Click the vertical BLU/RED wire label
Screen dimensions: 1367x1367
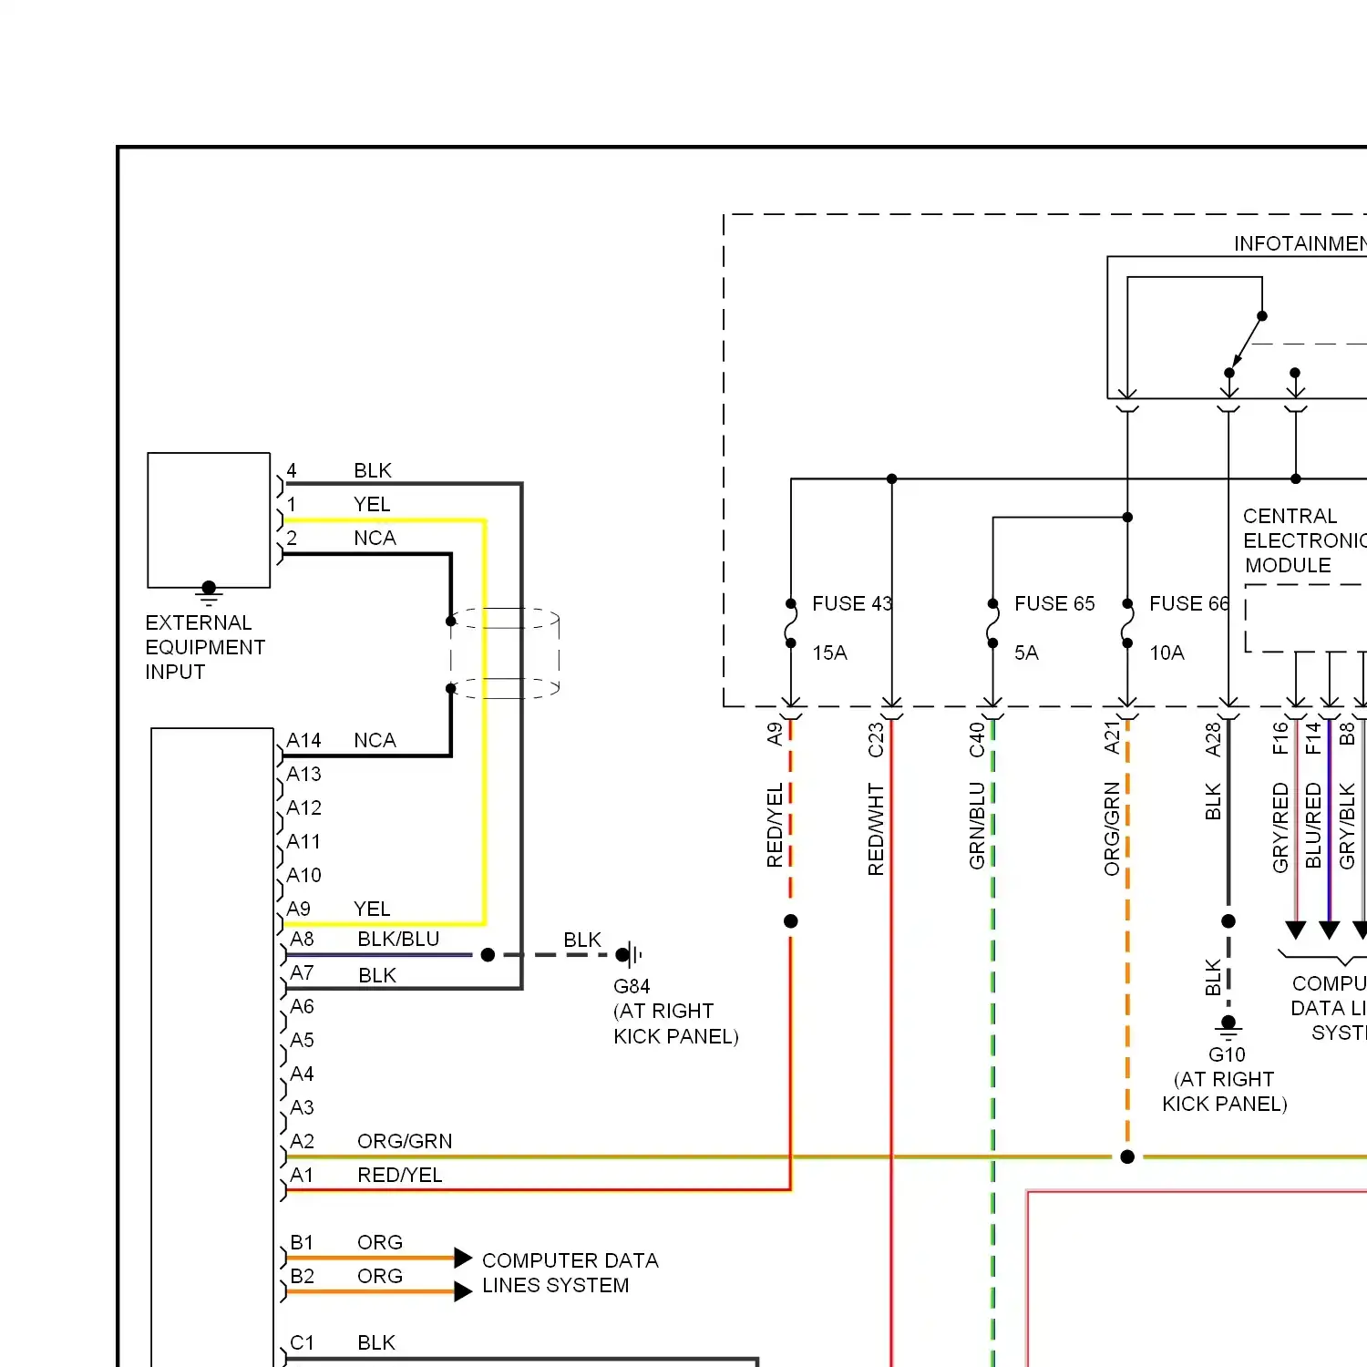pyautogui.click(x=1313, y=826)
